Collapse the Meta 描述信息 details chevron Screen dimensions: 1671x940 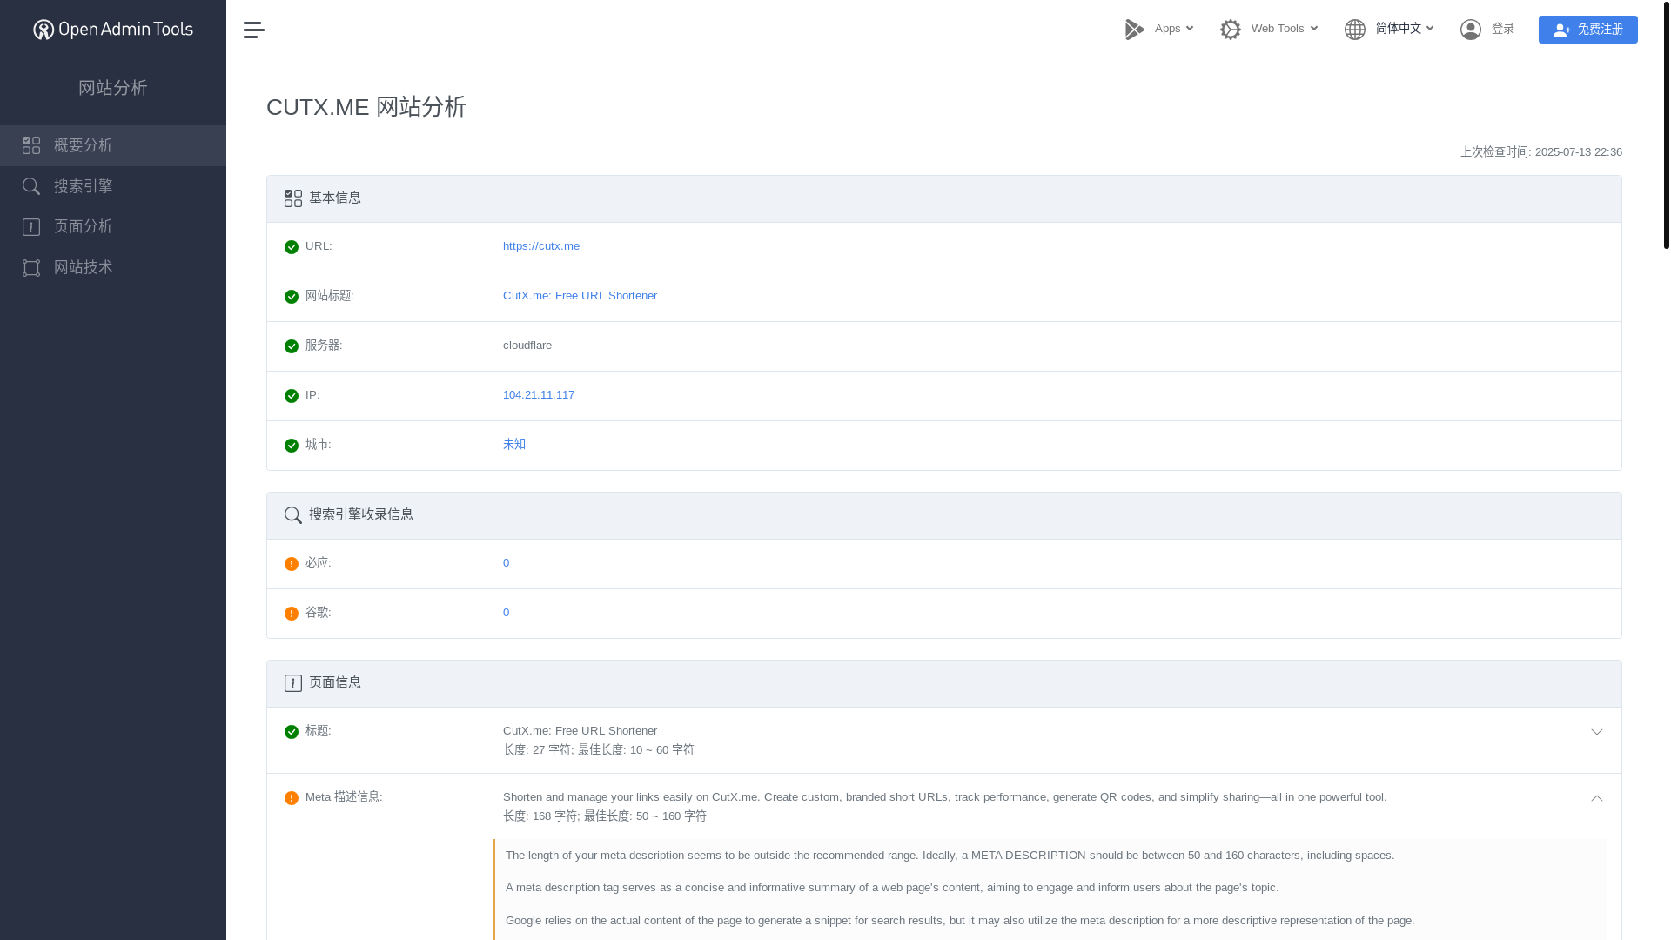(1597, 798)
